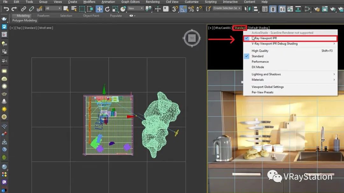Click the ViewCube in Top viewport

pos(191,38)
